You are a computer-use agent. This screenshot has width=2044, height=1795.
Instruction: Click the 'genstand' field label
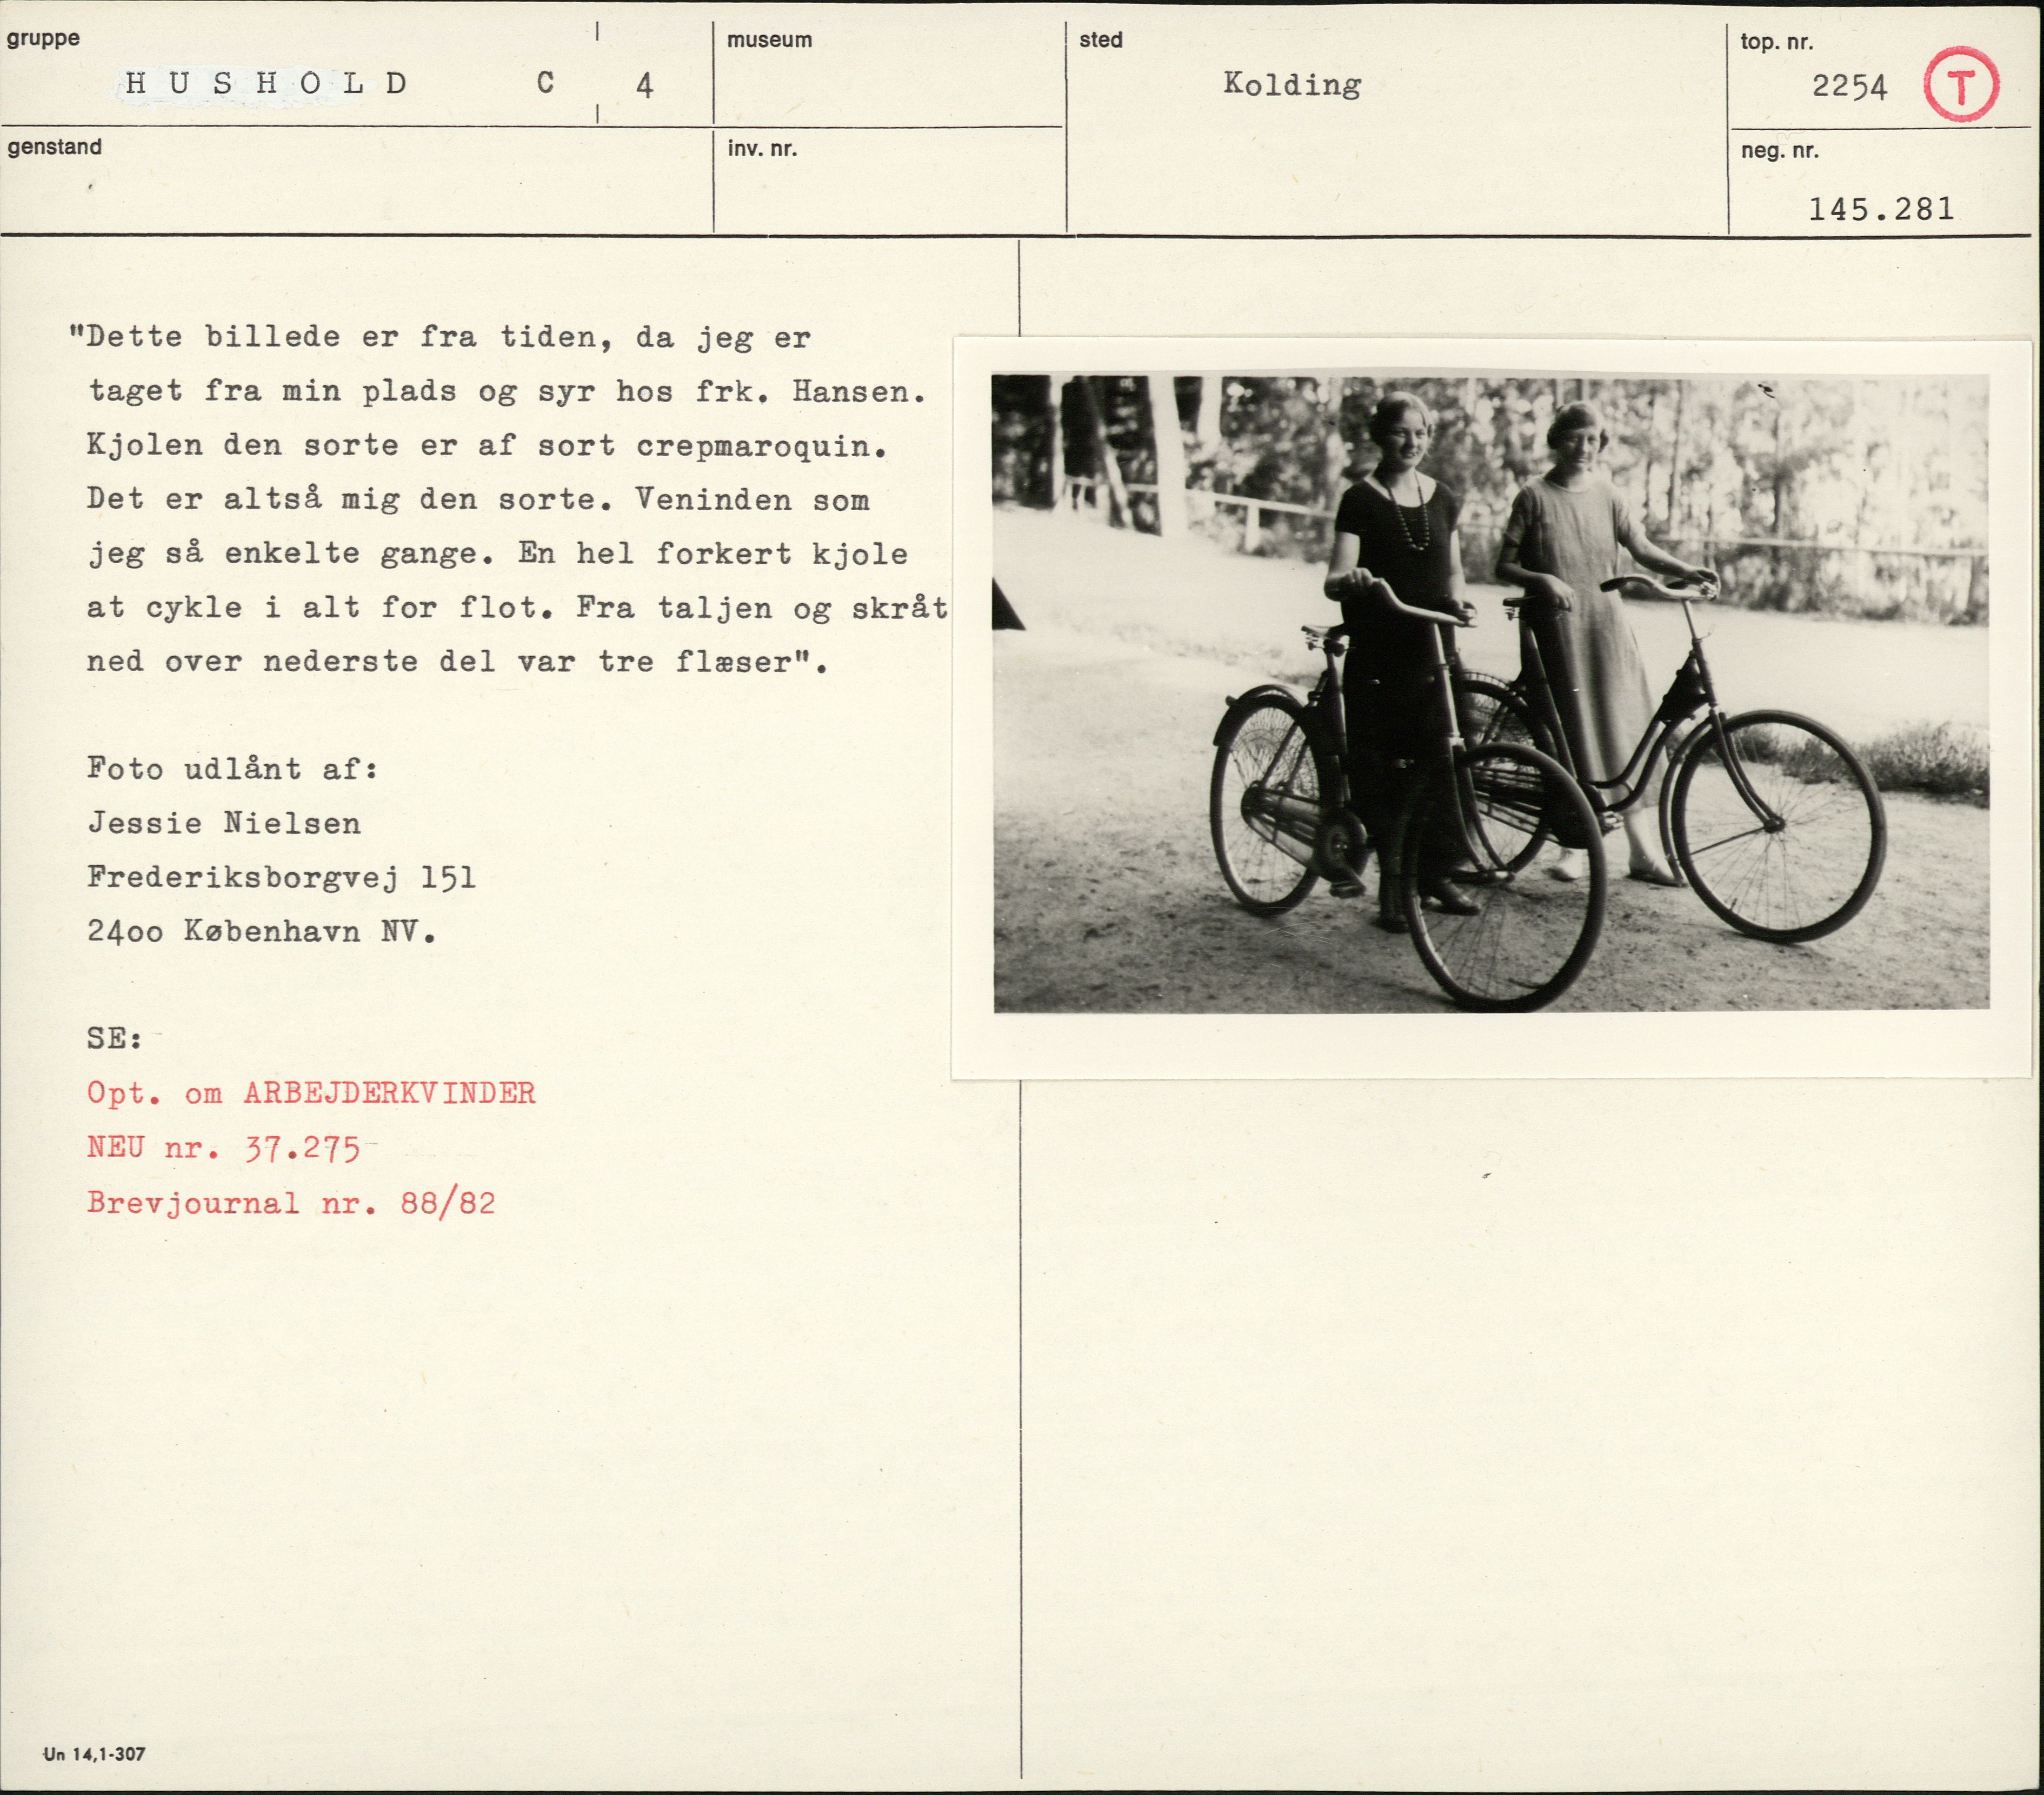[54, 147]
